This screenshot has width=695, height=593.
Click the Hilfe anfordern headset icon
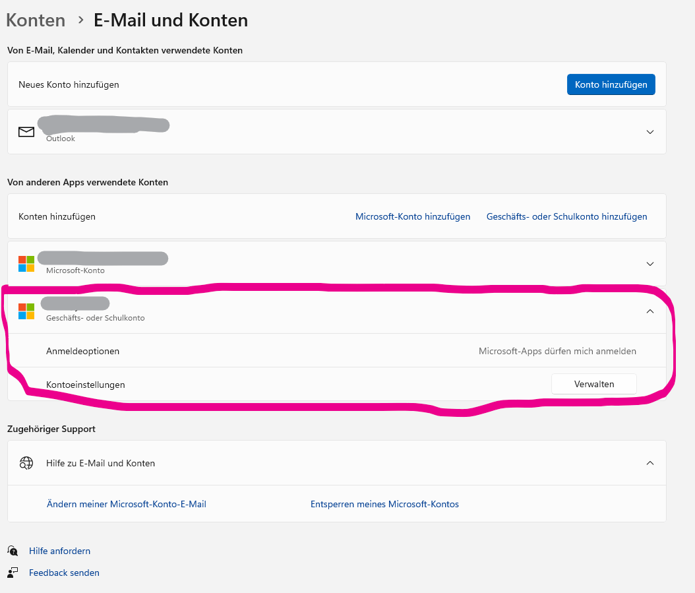(x=13, y=551)
